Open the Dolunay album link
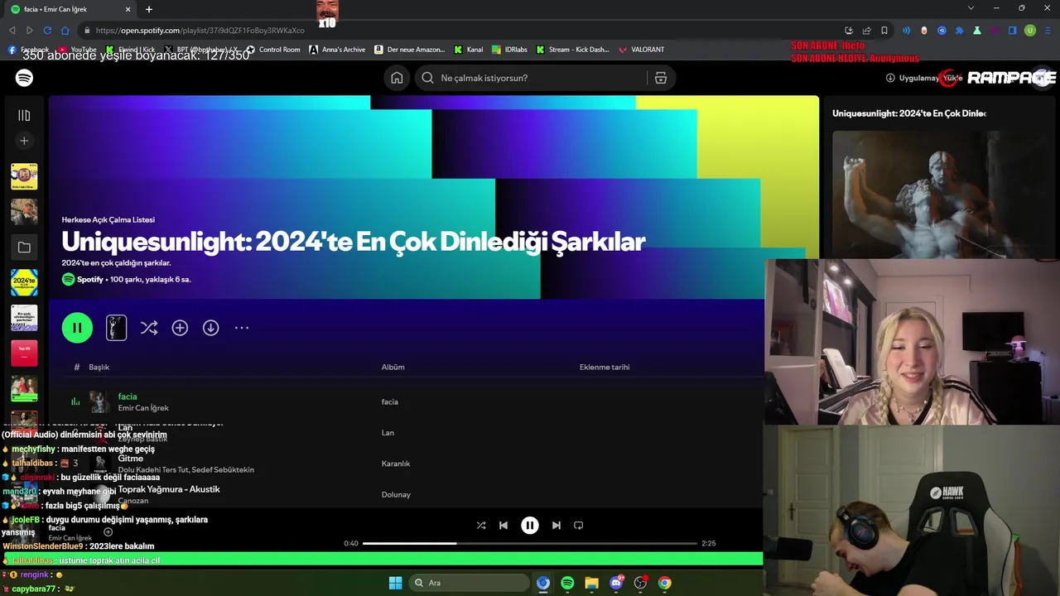The height and width of the screenshot is (596, 1060). tap(396, 495)
